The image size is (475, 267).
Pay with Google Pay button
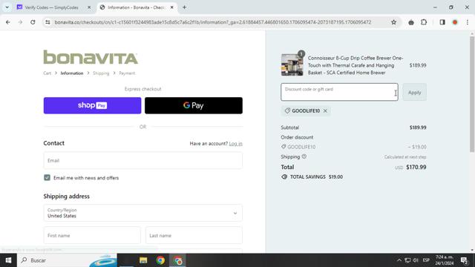click(x=194, y=105)
